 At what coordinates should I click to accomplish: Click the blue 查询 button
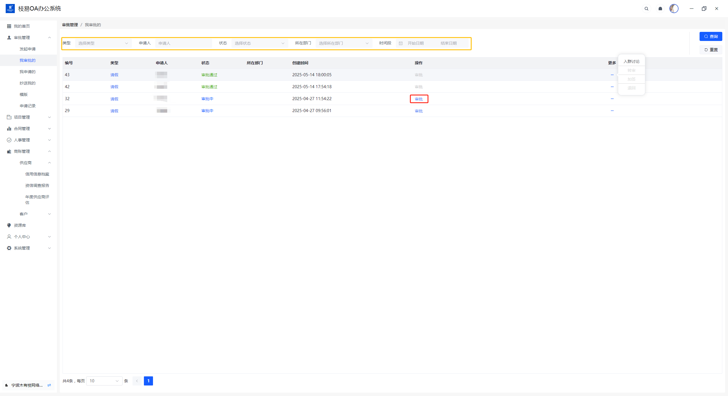[x=711, y=36]
